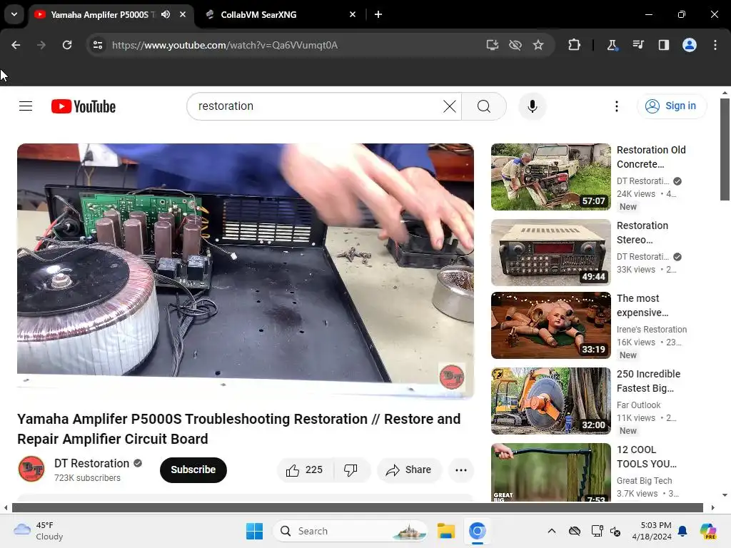Open more actions menu below video
731x548 pixels.
pyautogui.click(x=461, y=470)
